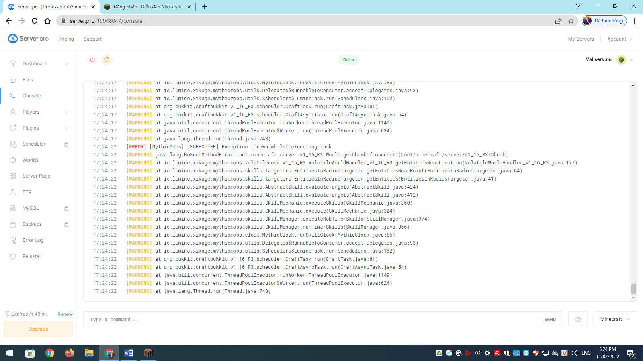The height and width of the screenshot is (361, 643).
Task: Focus the Type a command input field
Action: click(x=313, y=320)
